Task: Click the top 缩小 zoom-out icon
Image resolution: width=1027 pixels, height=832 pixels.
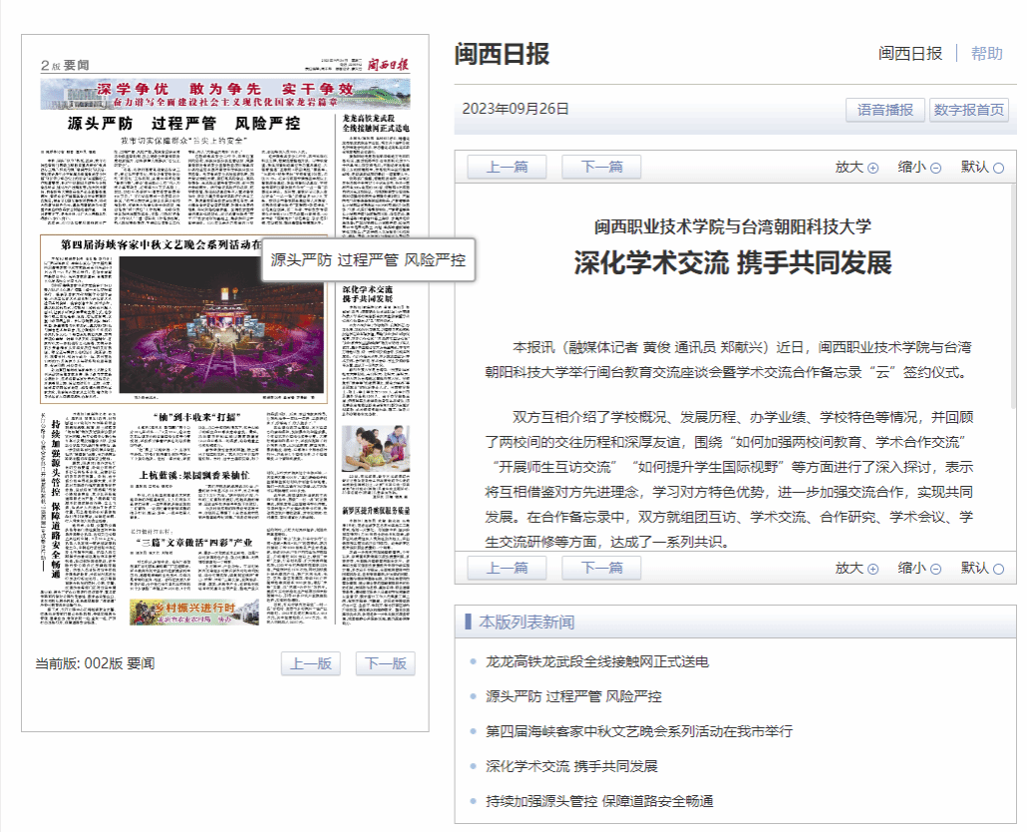Action: (x=935, y=168)
